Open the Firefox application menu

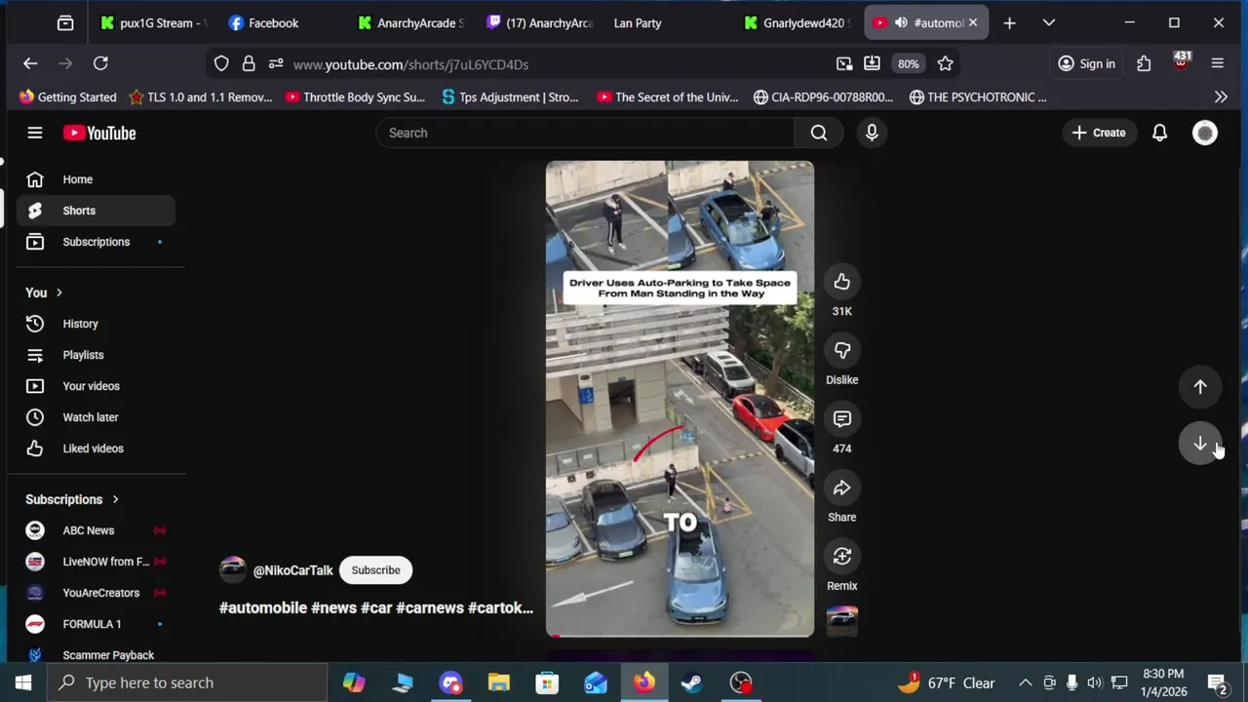click(1217, 63)
